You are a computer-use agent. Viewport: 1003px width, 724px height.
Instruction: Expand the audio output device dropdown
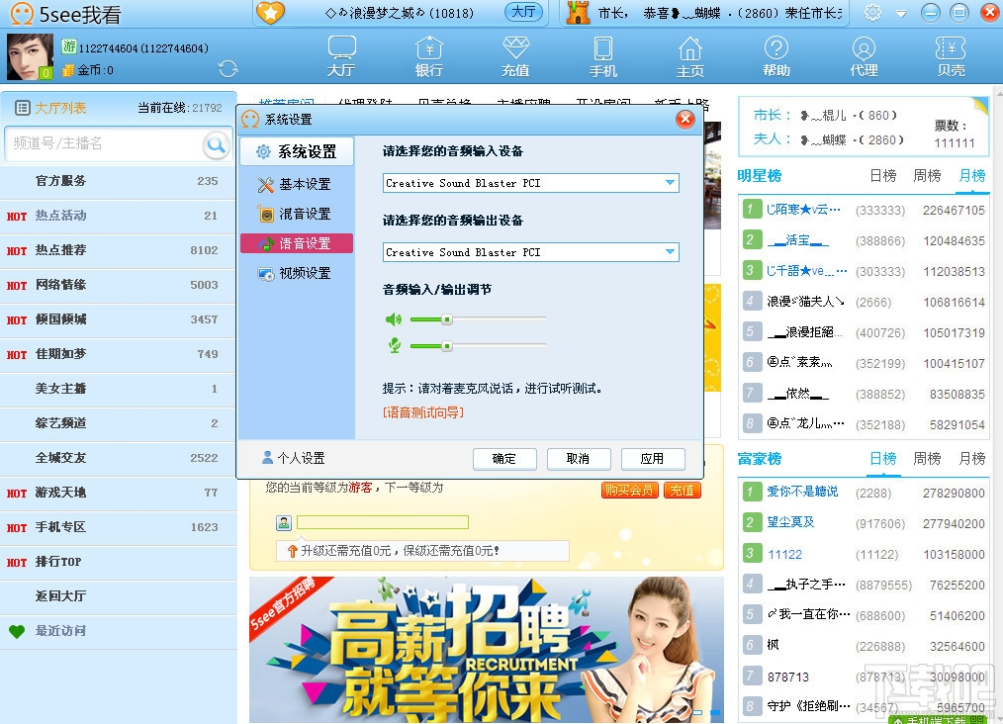(670, 252)
